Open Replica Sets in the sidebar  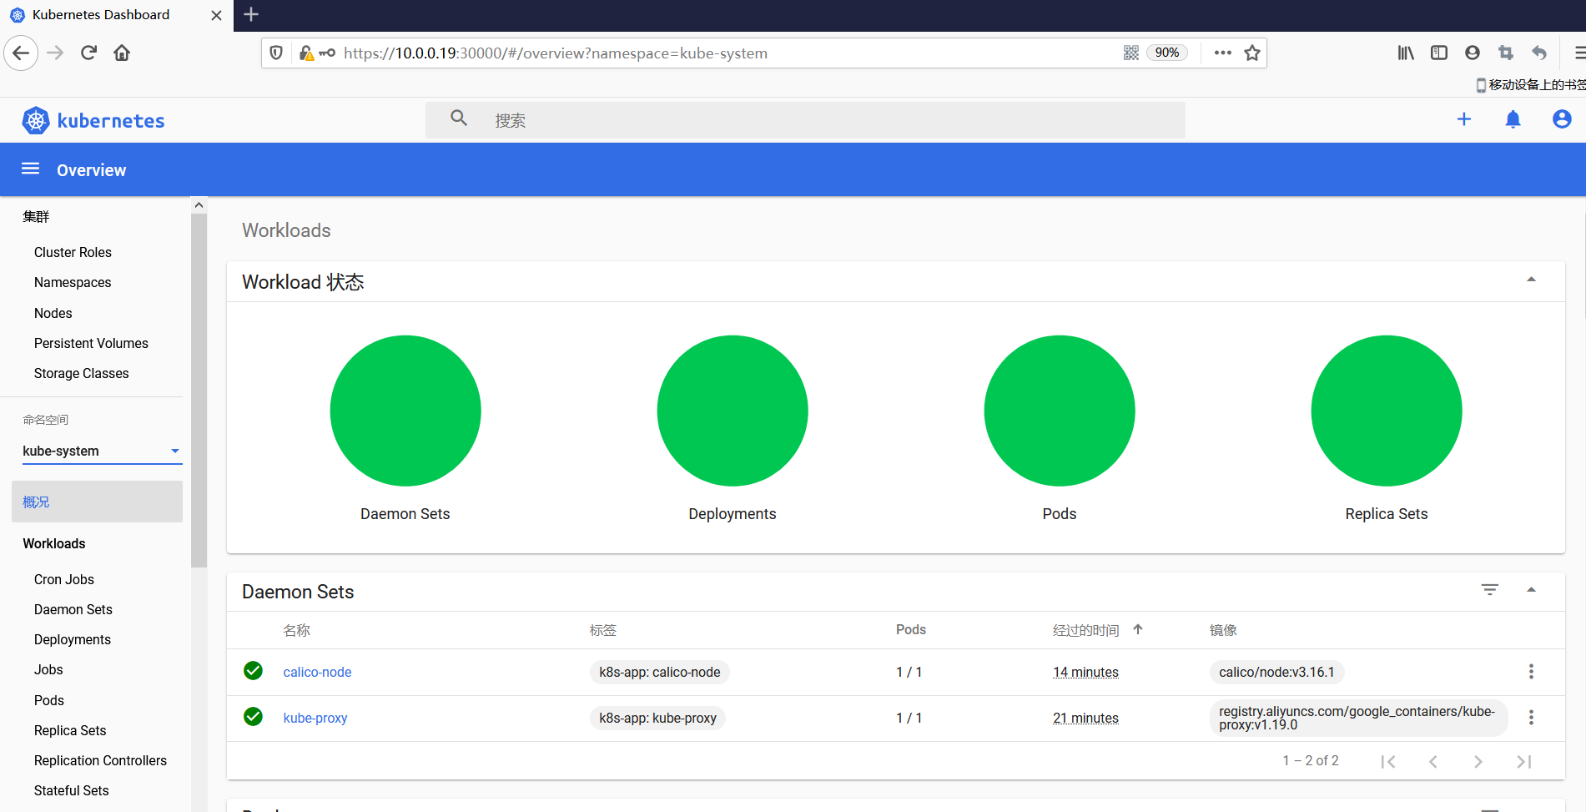[x=70, y=730]
